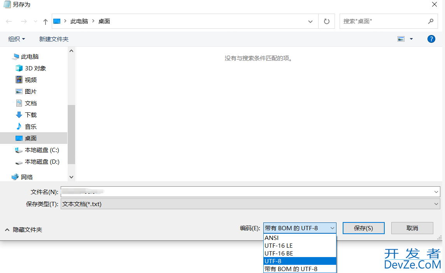Click the sidebar scrollbar thumb
Image resolution: width=445 pixels, height=273 pixels.
coord(72,135)
